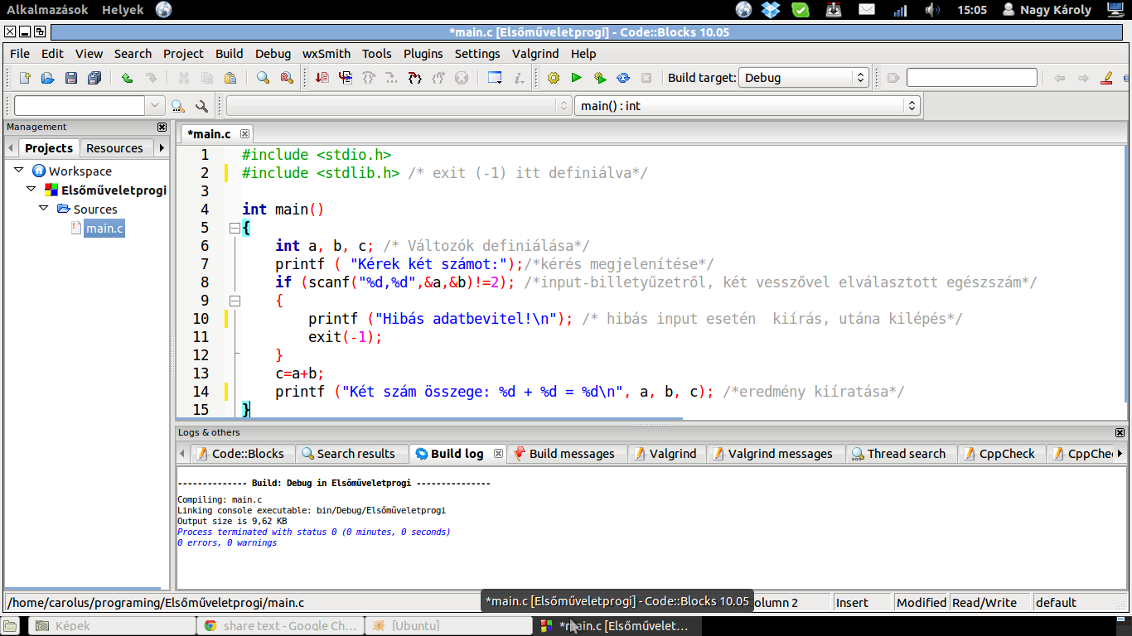Collapse the Workspace tree node
1132x636 pixels.
(x=19, y=171)
